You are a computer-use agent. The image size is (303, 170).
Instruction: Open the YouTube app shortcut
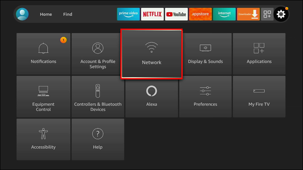(176, 14)
